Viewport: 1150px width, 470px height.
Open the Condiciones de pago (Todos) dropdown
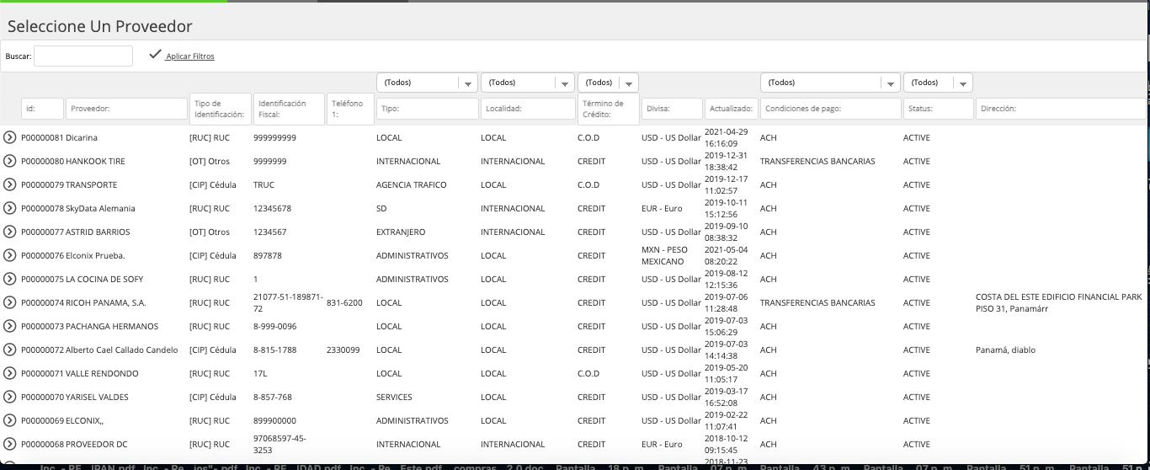click(x=830, y=83)
